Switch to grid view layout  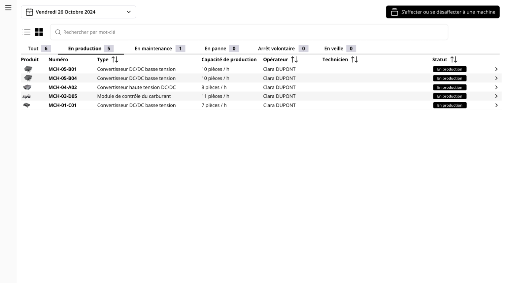pos(39,32)
